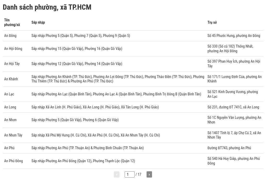Click the An Lạc ward name
Image resolution: width=266 pixels, height=183 pixels.
pyautogui.click(x=9, y=94)
